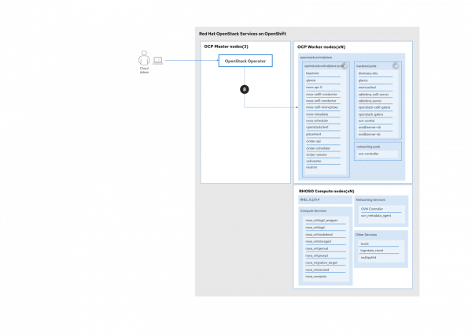472x335 pixels.
Task: Click the openstackcontrolplane pod gear icon
Action: 343,66
